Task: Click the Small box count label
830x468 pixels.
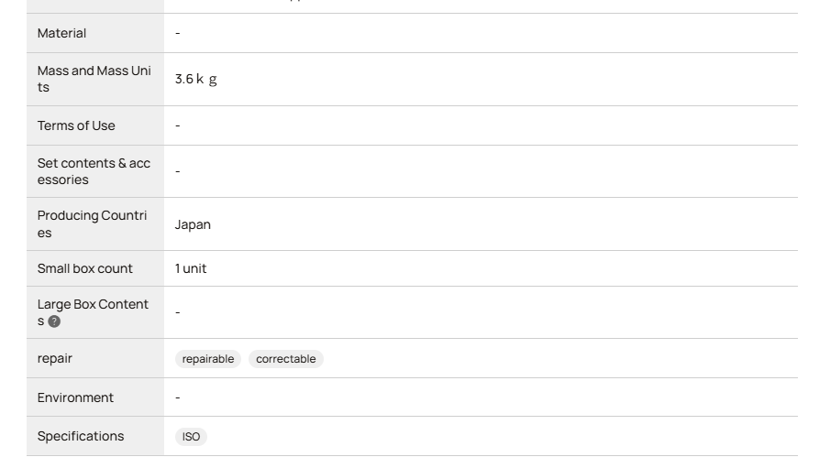Action: pyautogui.click(x=84, y=268)
